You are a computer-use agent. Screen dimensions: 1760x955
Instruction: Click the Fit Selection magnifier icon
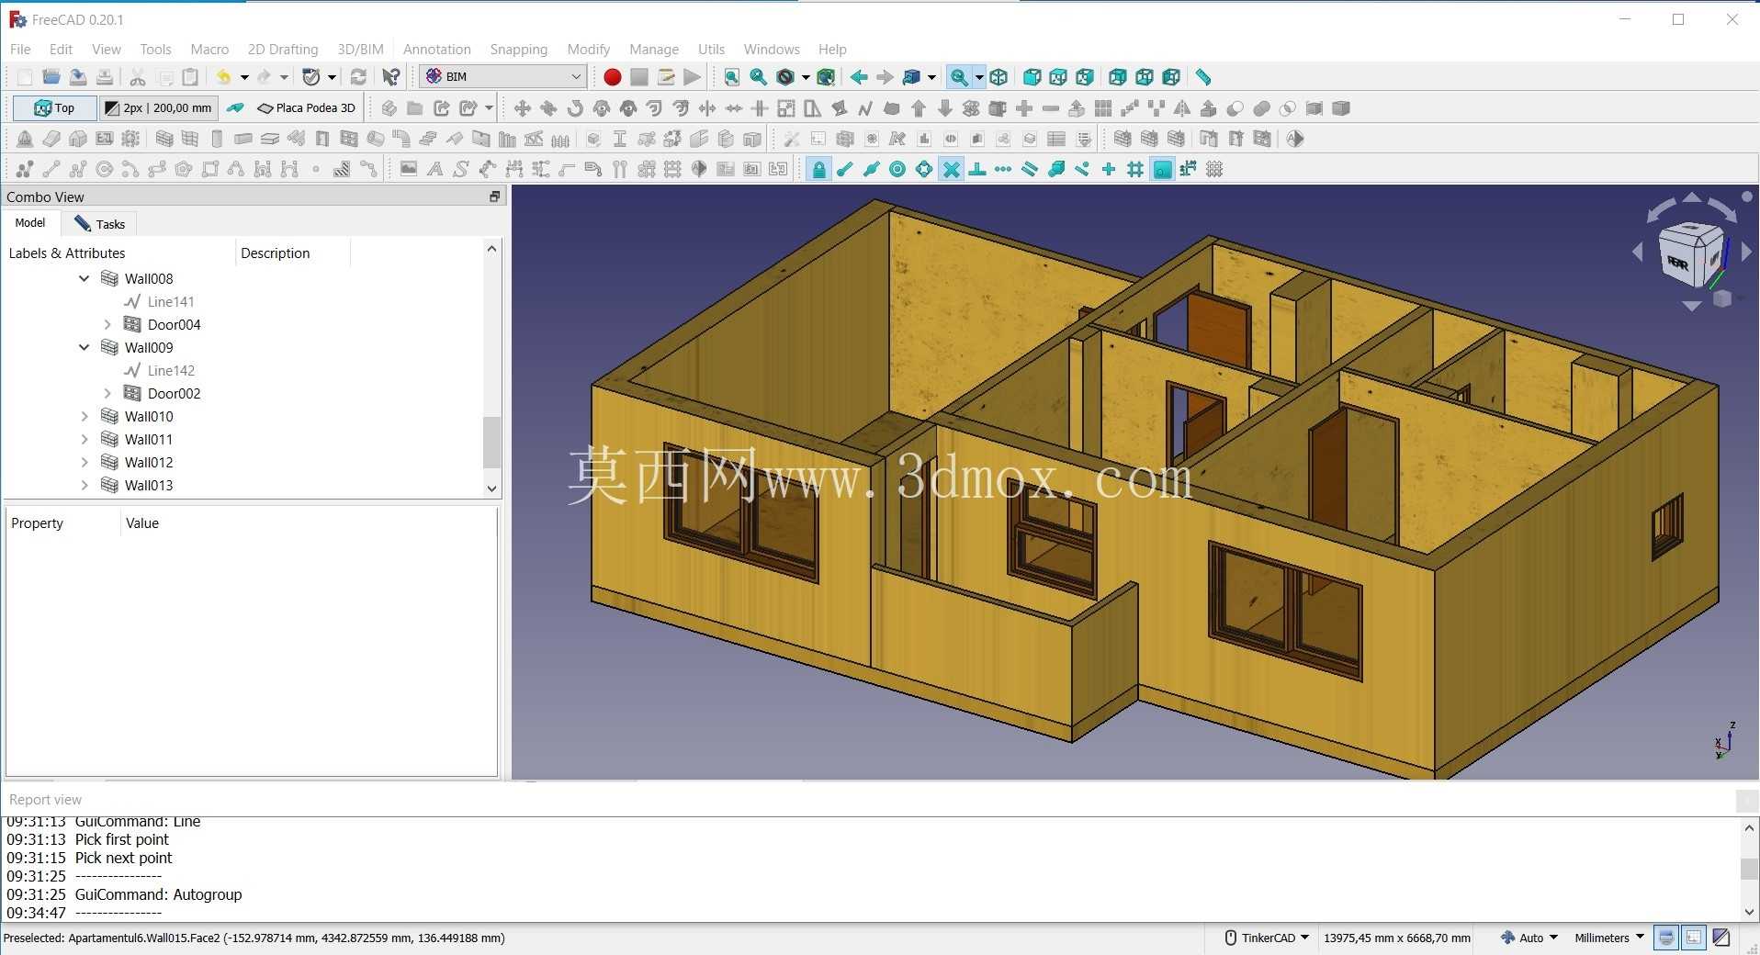[758, 77]
